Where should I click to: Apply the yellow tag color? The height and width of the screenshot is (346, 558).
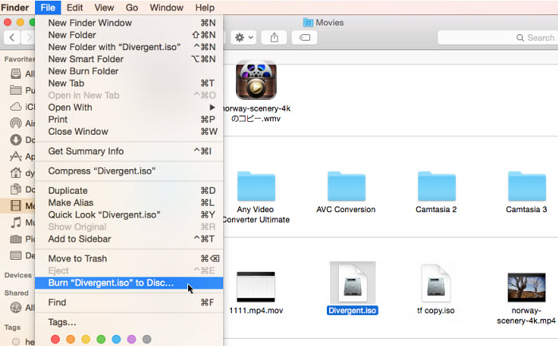pos(86,340)
